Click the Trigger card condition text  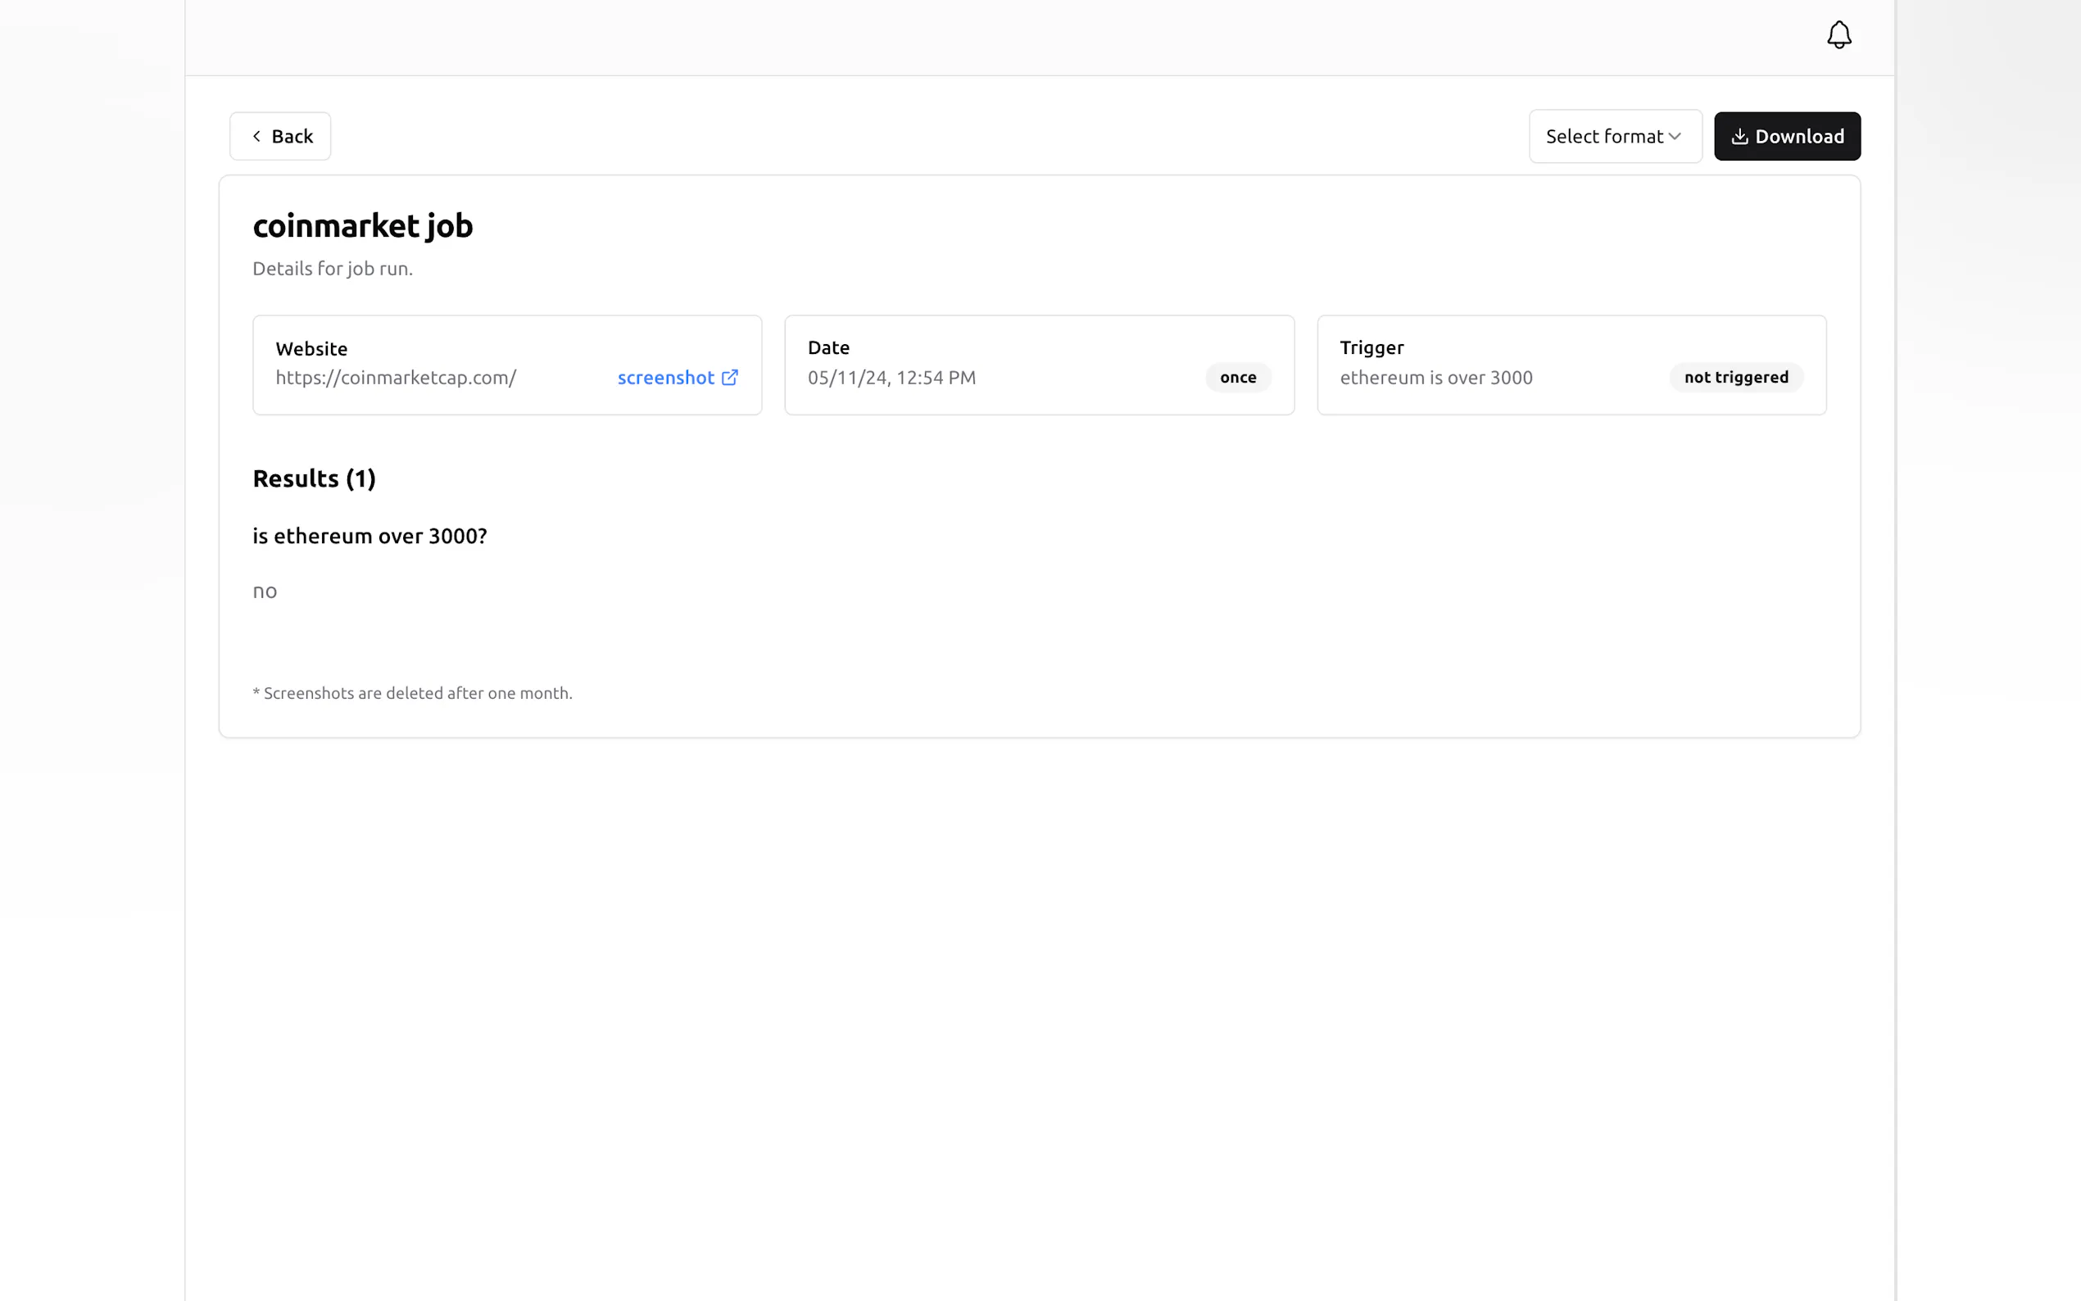[x=1435, y=378]
